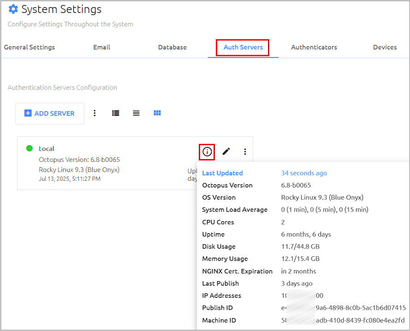Click the System Settings gear icon

(13, 9)
